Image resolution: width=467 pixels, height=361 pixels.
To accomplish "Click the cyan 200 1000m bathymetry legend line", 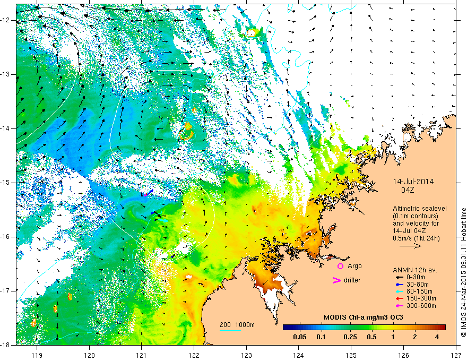I will tap(230, 330).
